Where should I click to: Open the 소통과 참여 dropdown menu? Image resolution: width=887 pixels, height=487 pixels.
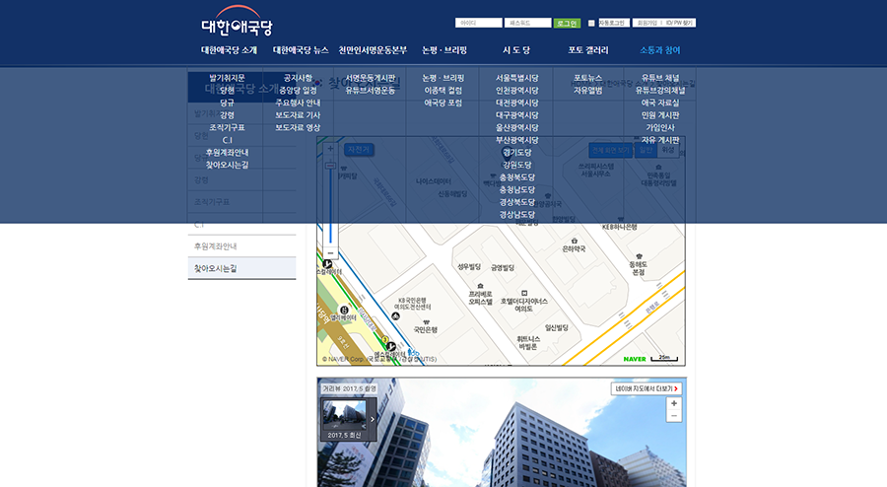(659, 50)
